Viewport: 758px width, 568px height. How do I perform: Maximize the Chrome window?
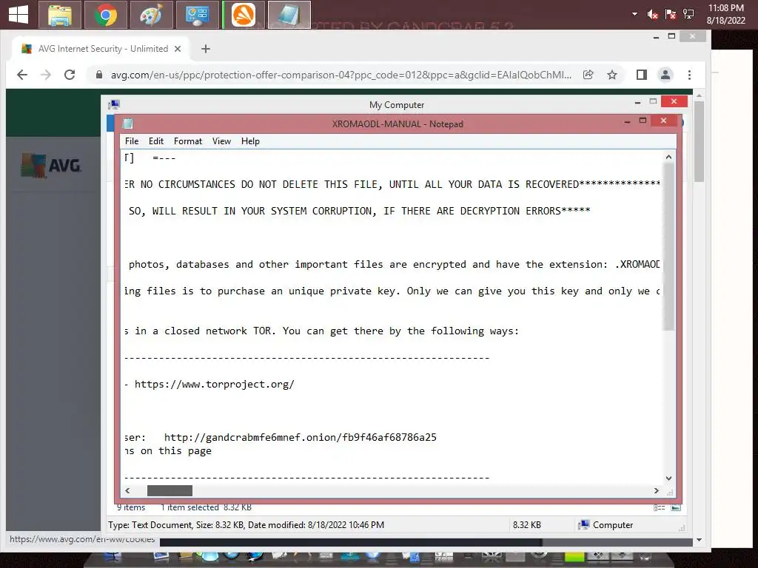[671, 36]
